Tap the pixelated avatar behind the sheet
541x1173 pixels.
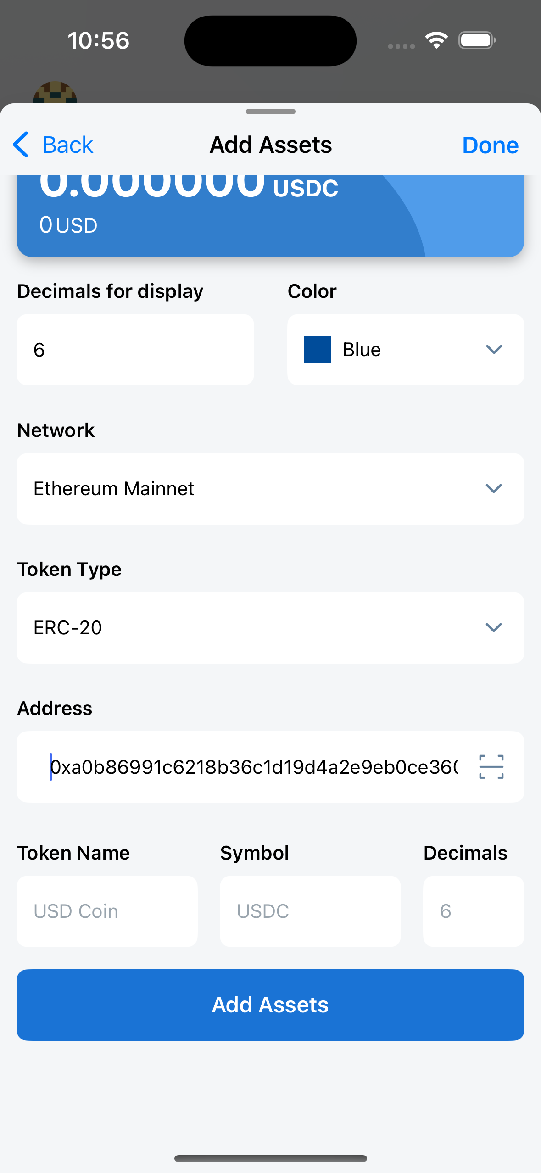(x=55, y=93)
